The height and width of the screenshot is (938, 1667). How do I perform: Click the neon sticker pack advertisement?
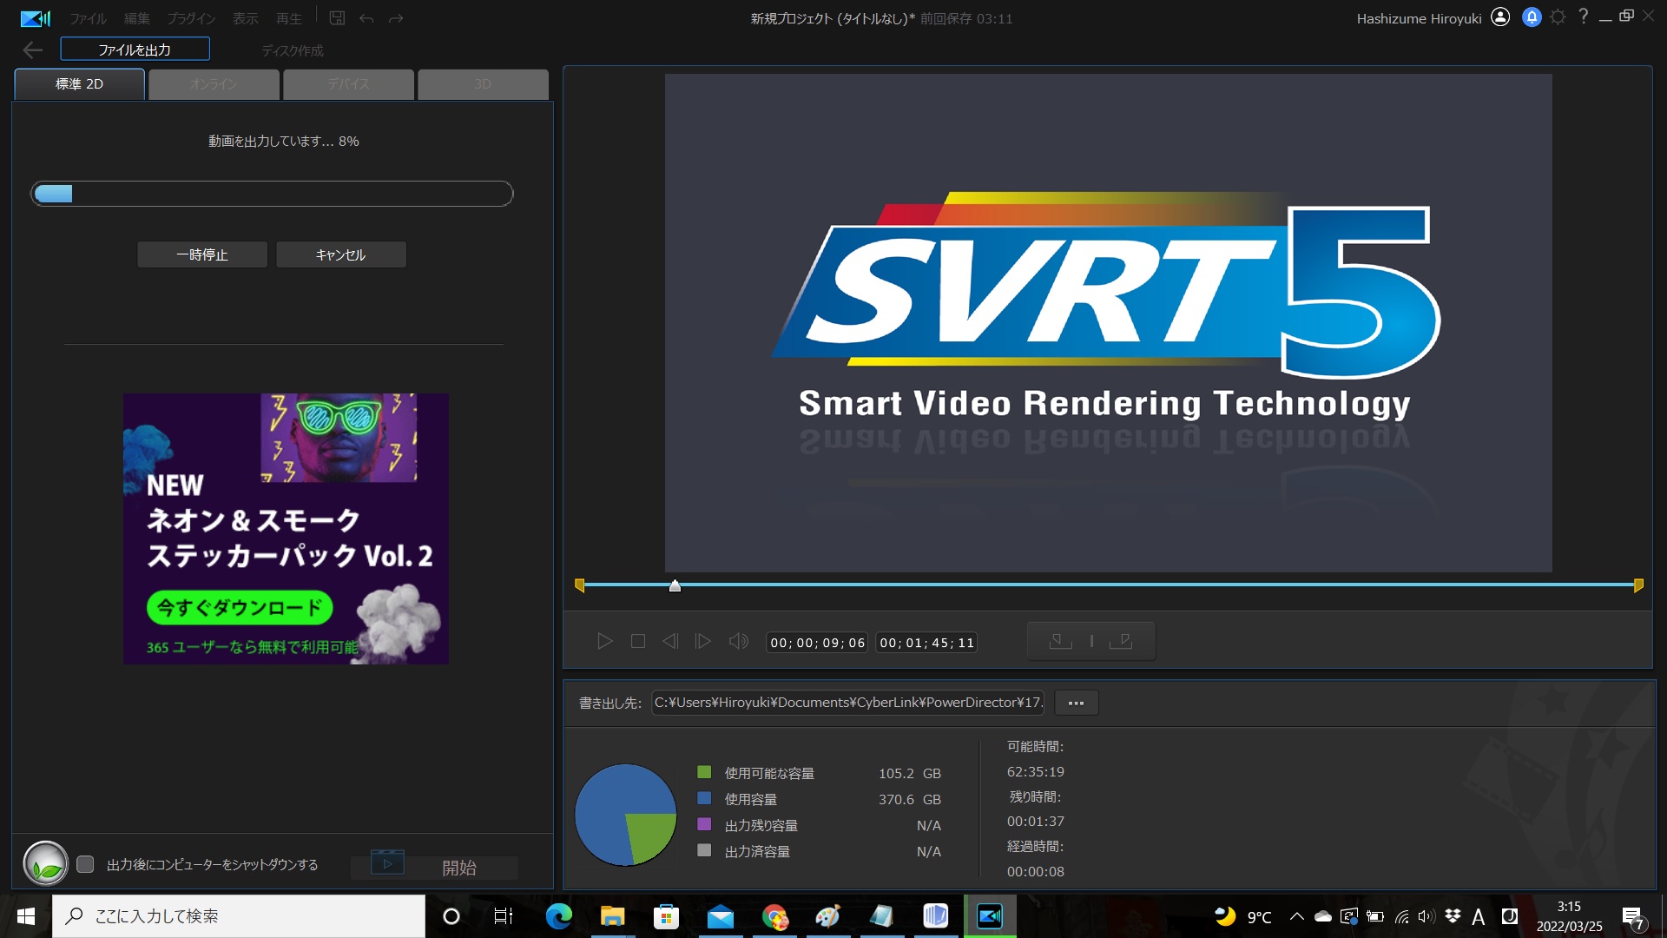(286, 528)
